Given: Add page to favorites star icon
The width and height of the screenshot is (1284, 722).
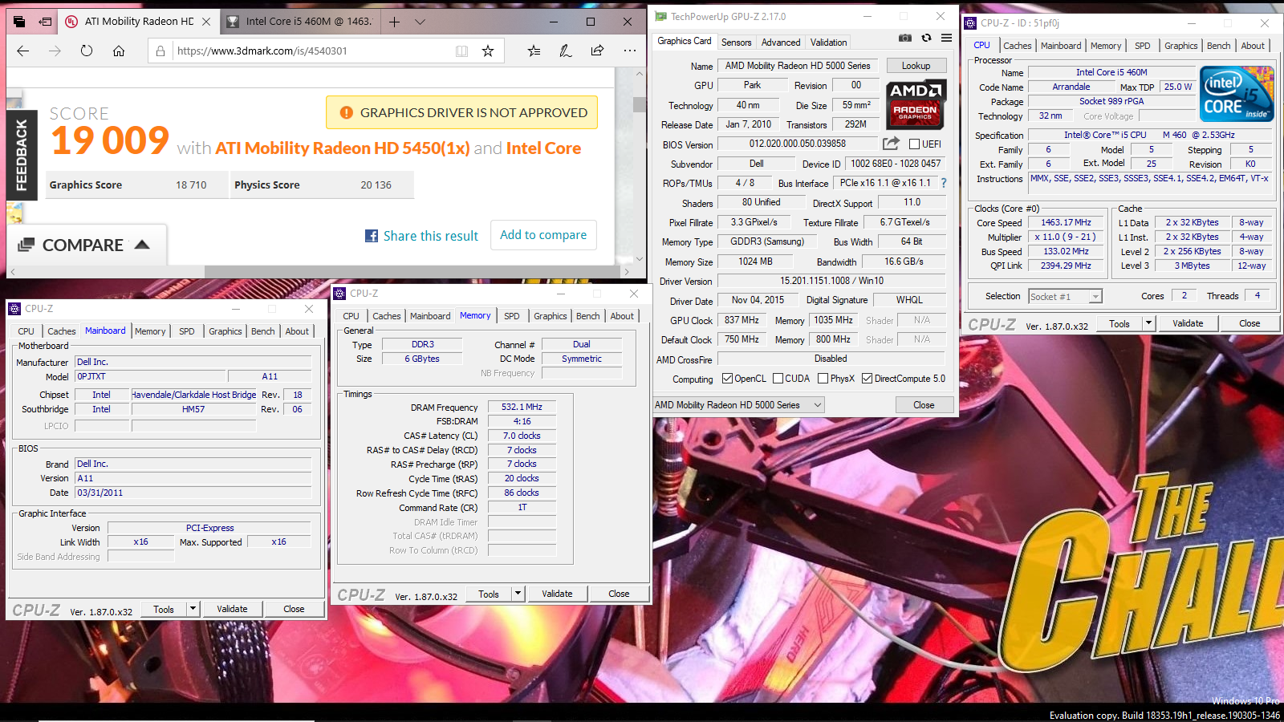Looking at the screenshot, I should [x=488, y=51].
